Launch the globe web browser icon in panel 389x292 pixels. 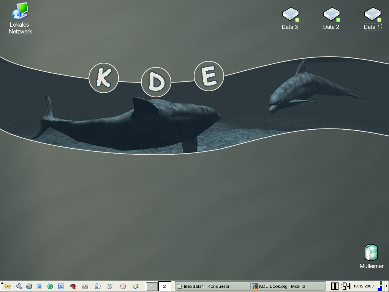pos(29,286)
